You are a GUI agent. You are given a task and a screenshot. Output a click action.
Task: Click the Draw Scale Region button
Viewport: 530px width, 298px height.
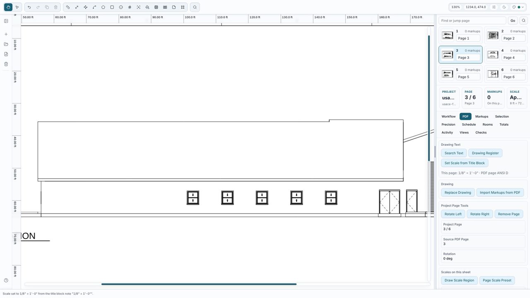[459, 280]
